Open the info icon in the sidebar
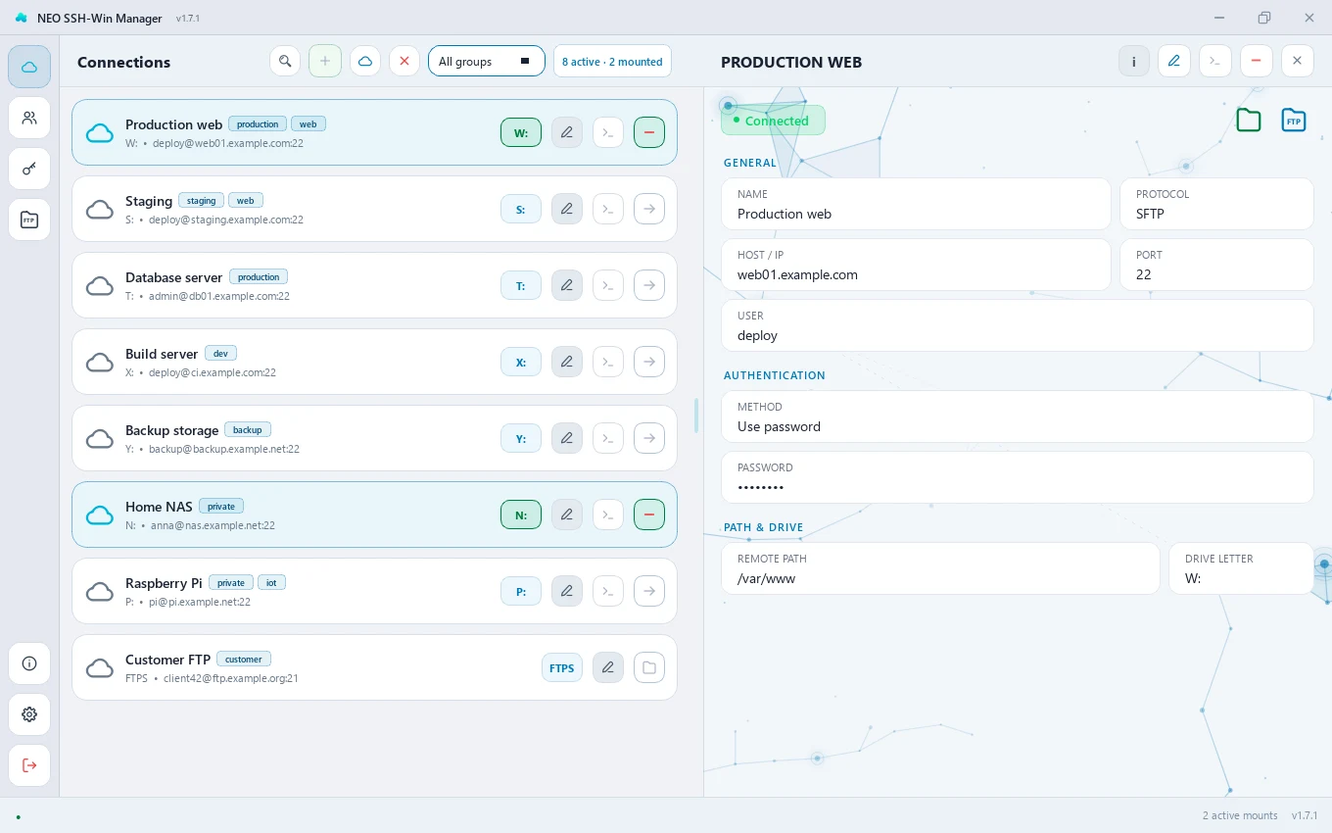This screenshot has width=1332, height=833. [29, 663]
